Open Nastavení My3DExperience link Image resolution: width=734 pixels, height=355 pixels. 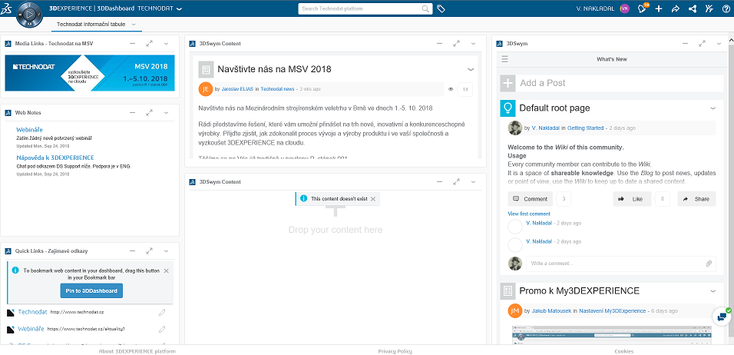tap(612, 311)
